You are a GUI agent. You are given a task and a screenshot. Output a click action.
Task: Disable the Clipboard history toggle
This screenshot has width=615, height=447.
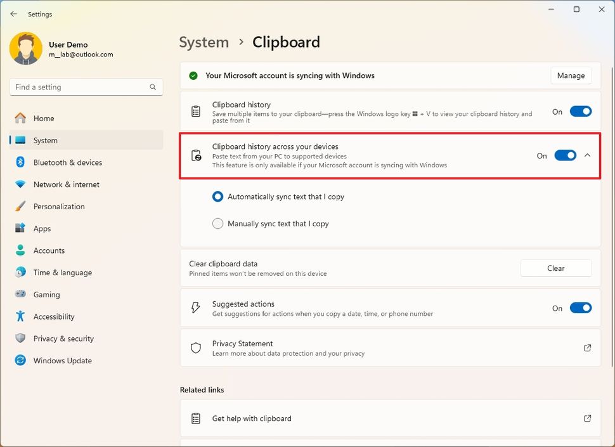pos(580,111)
